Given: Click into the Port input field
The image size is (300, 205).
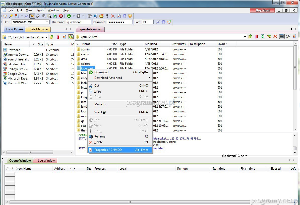Looking at the screenshot, I should (x=147, y=22).
